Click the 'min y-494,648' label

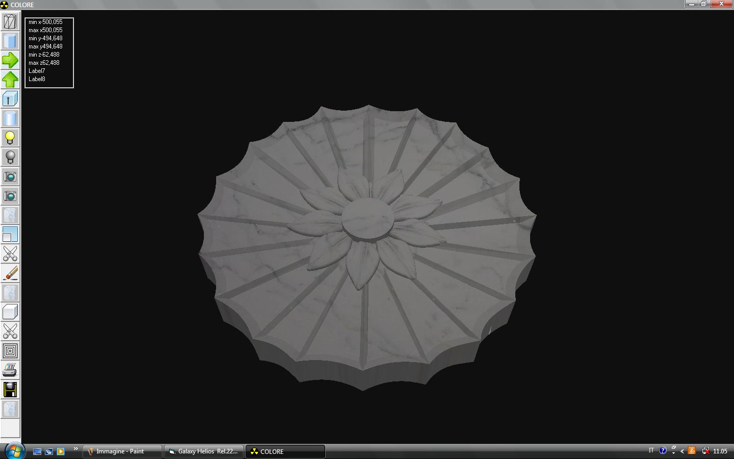[x=45, y=38]
